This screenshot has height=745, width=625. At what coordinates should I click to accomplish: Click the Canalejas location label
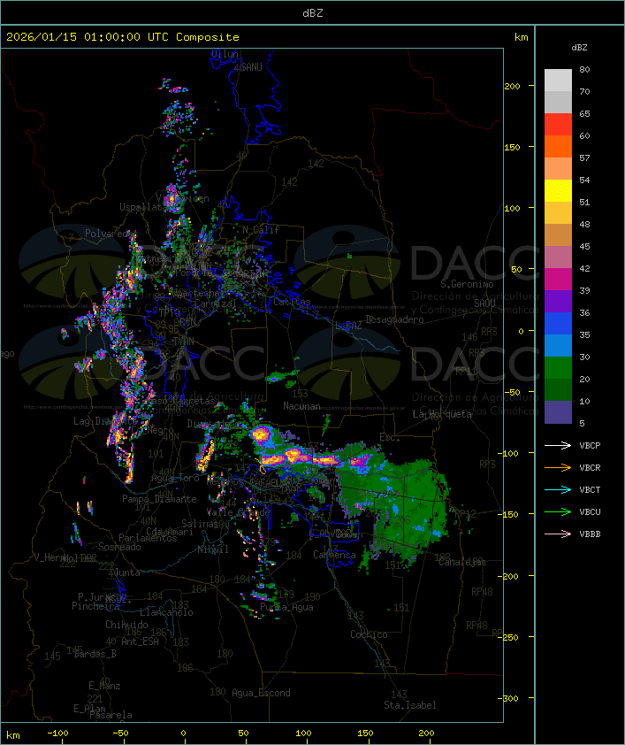pyautogui.click(x=462, y=562)
